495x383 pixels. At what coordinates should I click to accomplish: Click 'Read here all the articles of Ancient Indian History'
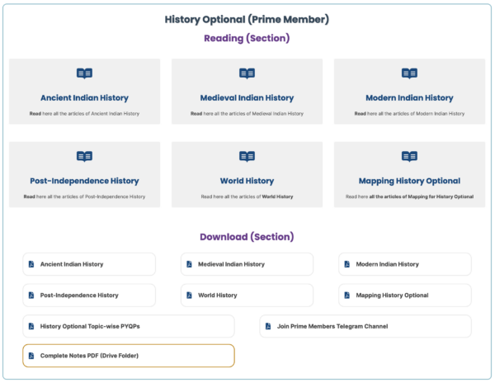pos(84,114)
